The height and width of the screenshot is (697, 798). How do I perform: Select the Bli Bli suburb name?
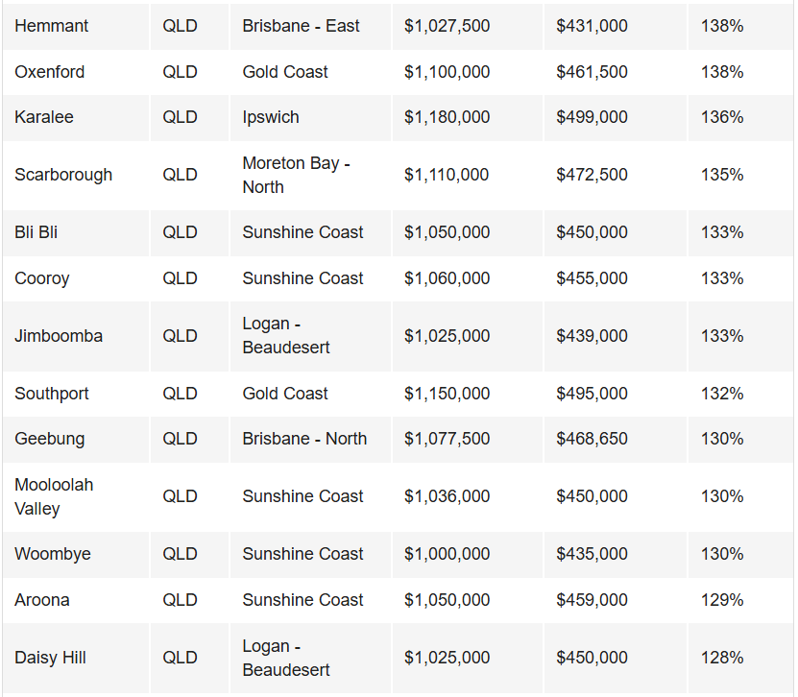click(x=36, y=232)
